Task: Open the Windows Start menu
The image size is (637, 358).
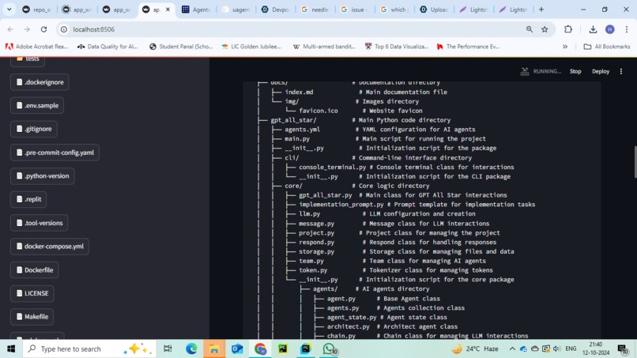Action: tap(11, 349)
